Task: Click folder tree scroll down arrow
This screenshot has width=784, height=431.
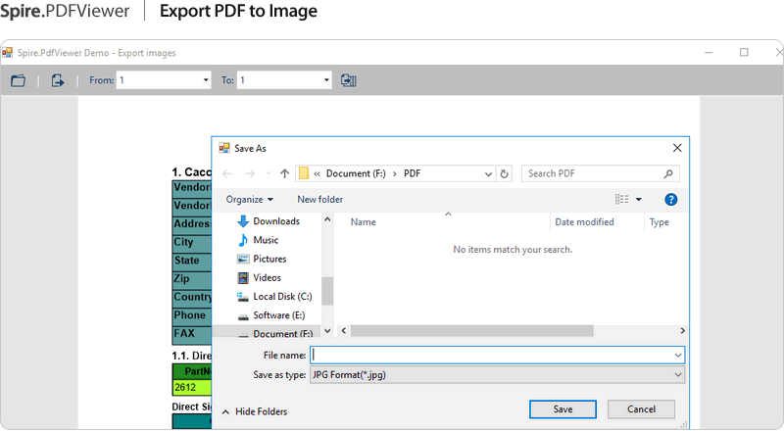Action: [x=327, y=330]
